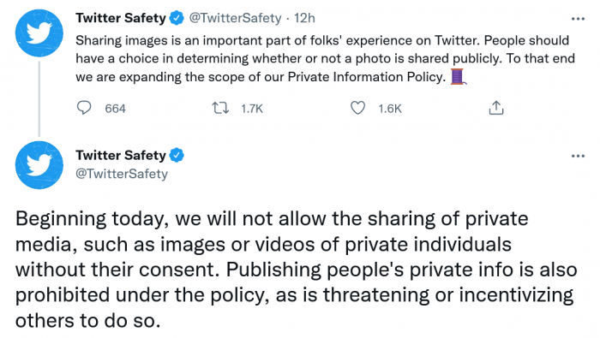Click the 1.7K retweet count
Screen dimensions: 600x338
coord(252,109)
